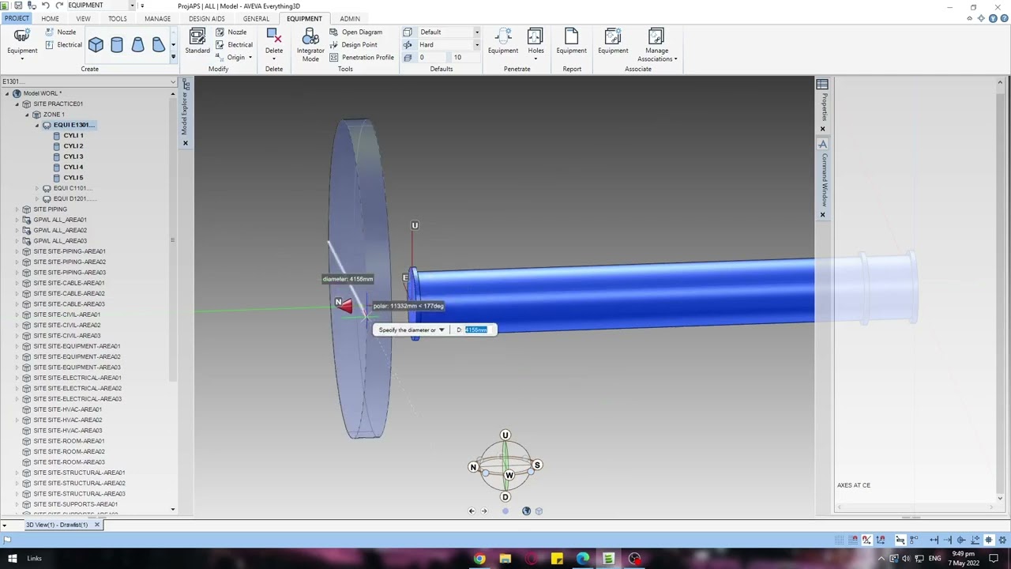The height and width of the screenshot is (569, 1011).
Task: Close the 3D View(1) tab
Action: click(x=97, y=525)
